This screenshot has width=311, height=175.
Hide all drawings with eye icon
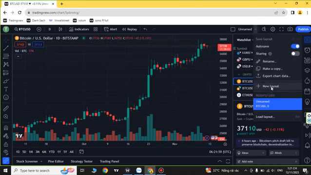point(6,152)
